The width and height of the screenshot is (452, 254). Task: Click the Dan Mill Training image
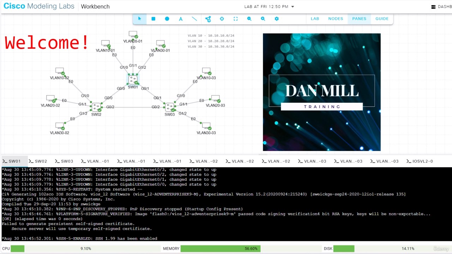coord(322,92)
